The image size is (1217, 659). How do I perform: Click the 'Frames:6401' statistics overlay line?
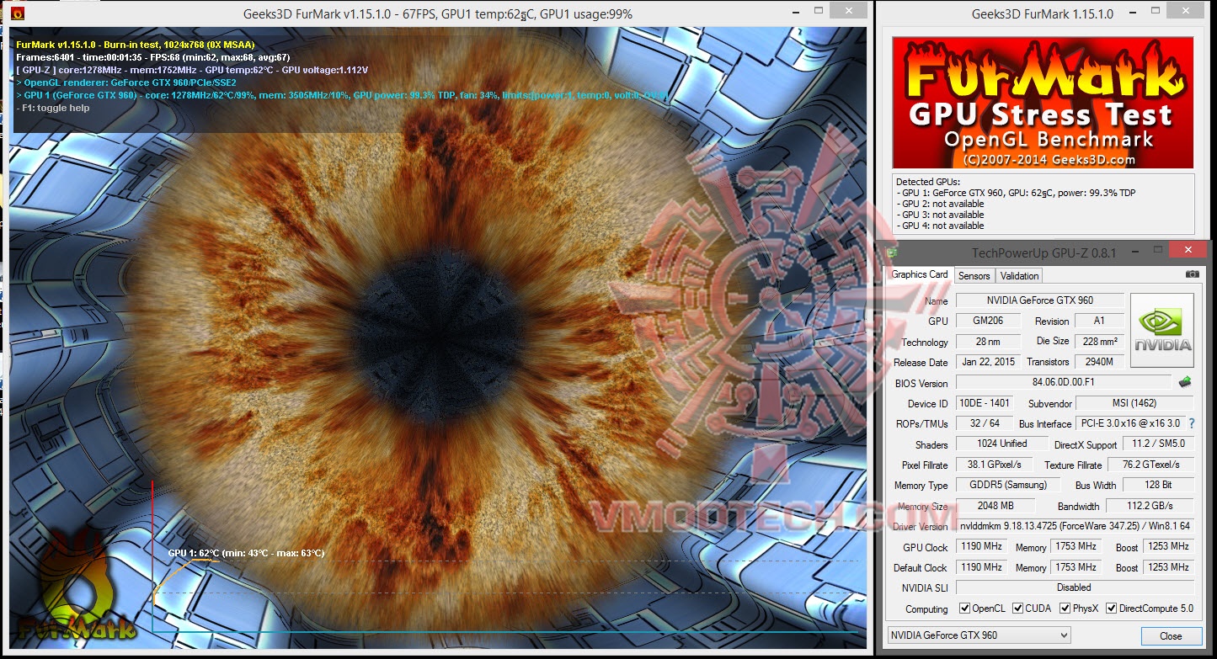pyautogui.click(x=153, y=57)
